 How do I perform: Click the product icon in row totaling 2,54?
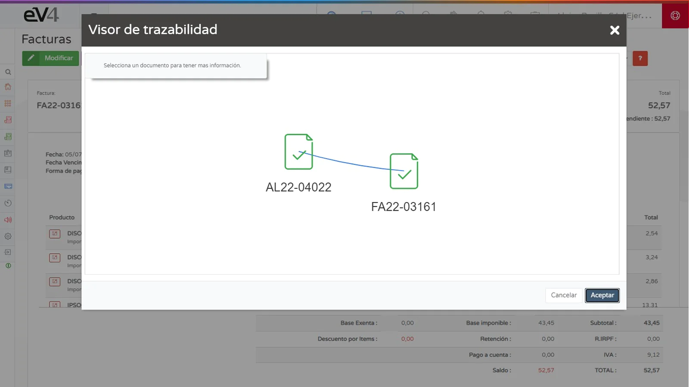coord(55,233)
